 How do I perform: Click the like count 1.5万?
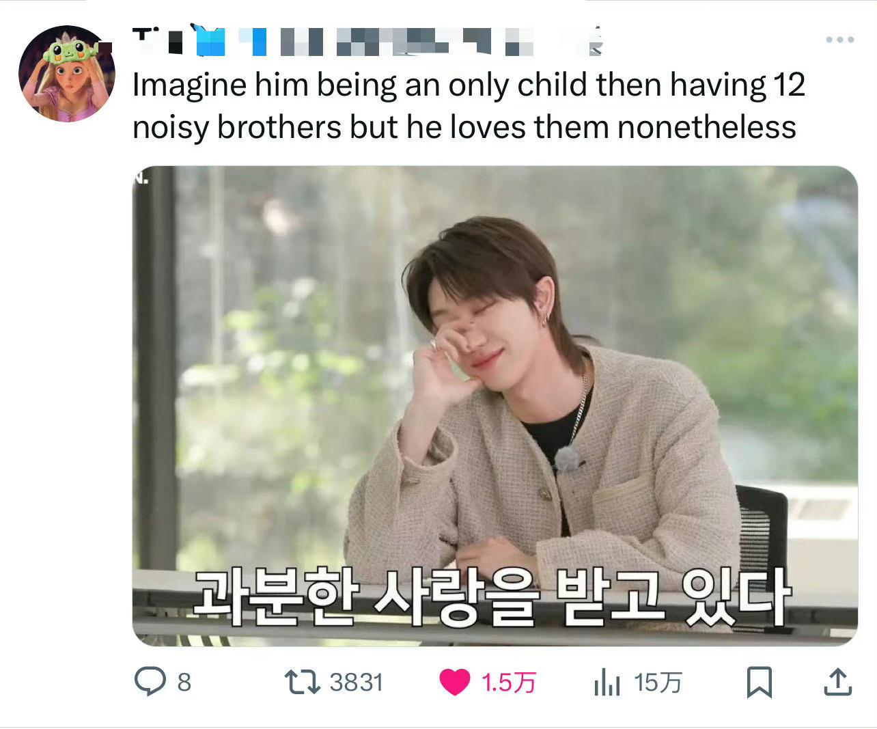[509, 682]
